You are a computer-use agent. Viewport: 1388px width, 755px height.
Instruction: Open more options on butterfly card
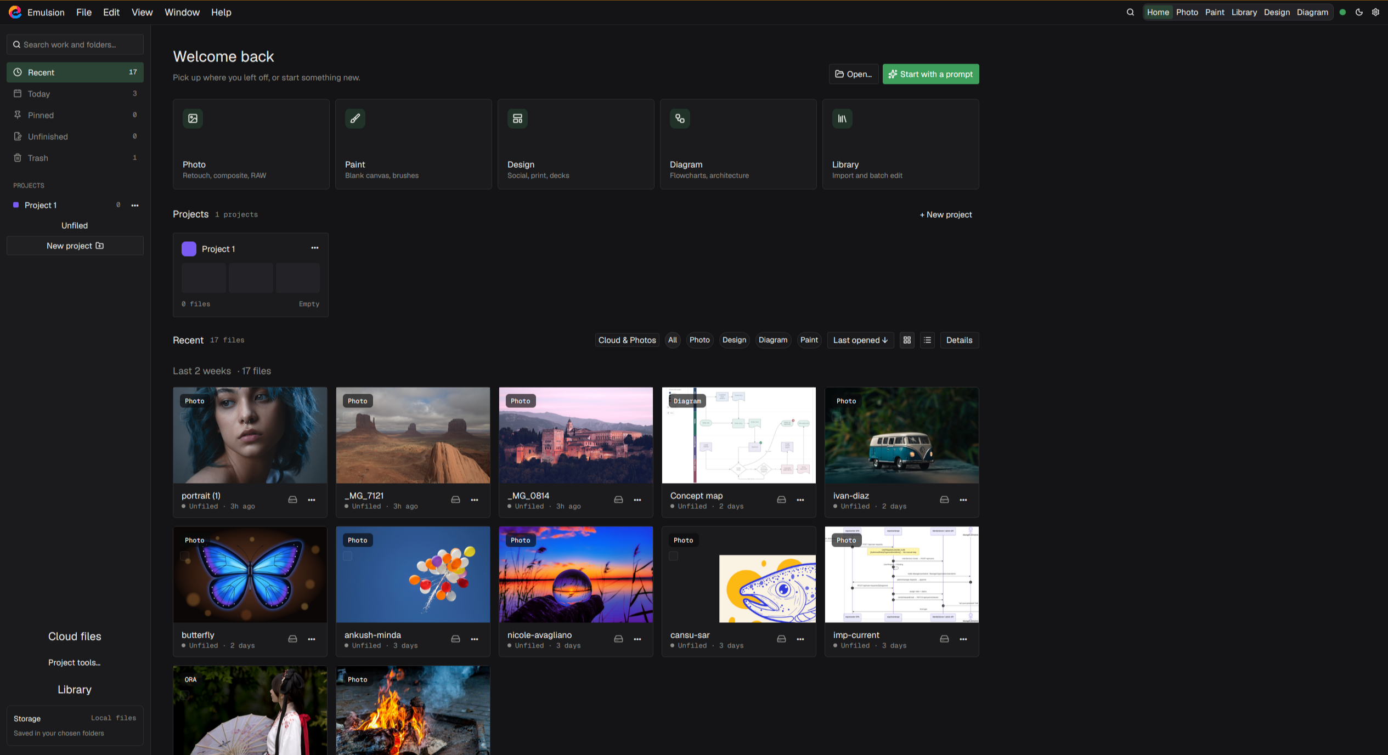click(x=312, y=639)
